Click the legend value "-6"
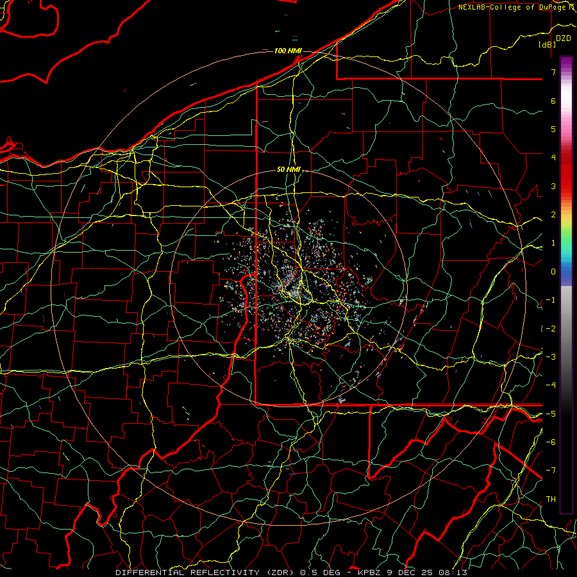The image size is (577, 577). (551, 442)
